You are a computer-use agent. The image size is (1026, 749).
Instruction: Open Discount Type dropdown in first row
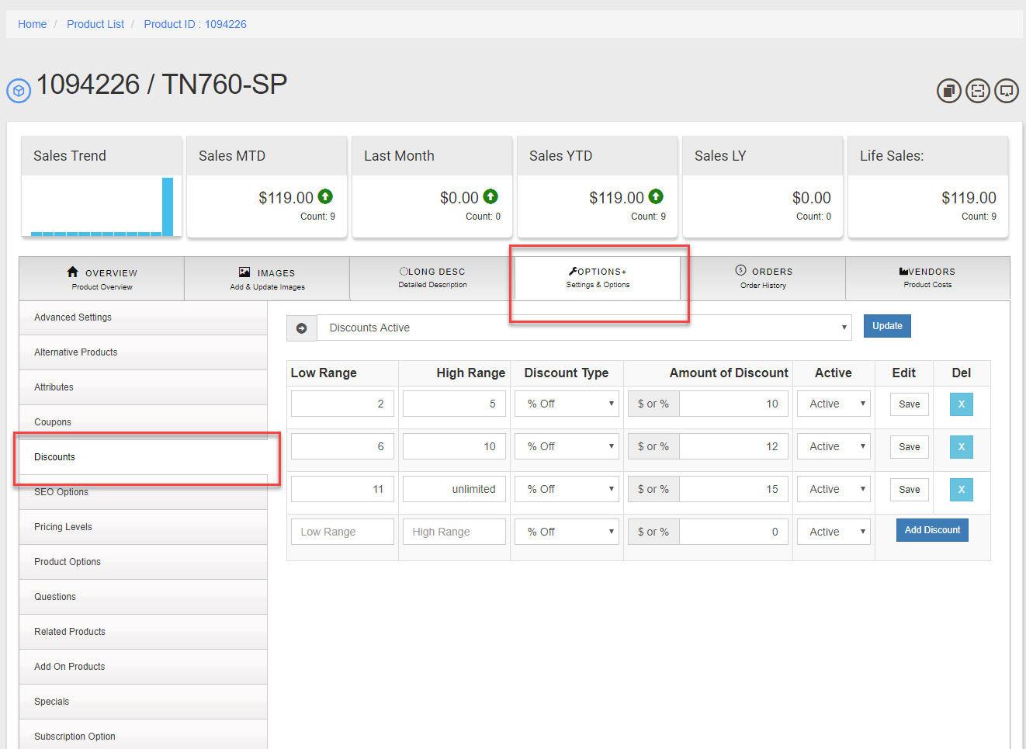tap(567, 404)
